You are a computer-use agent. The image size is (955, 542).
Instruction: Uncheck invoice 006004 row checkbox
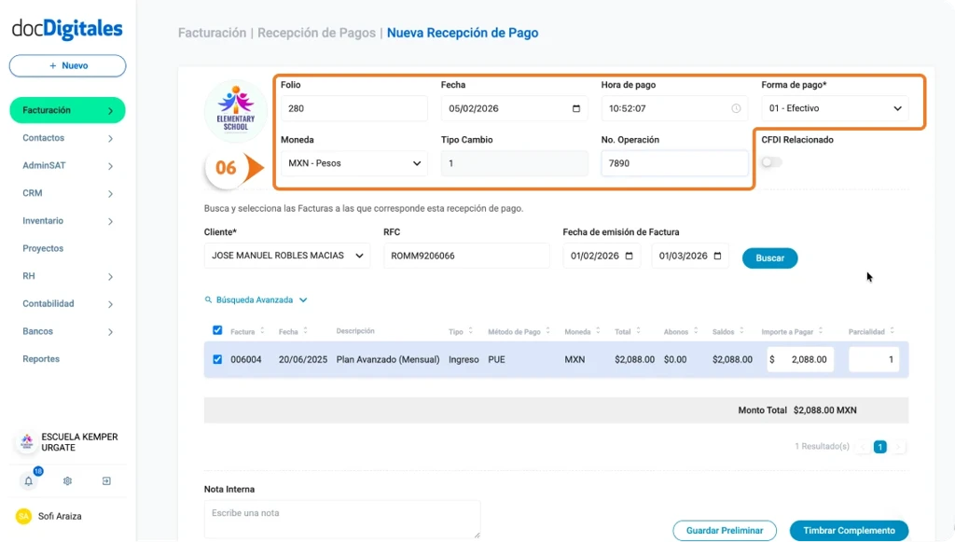(216, 359)
